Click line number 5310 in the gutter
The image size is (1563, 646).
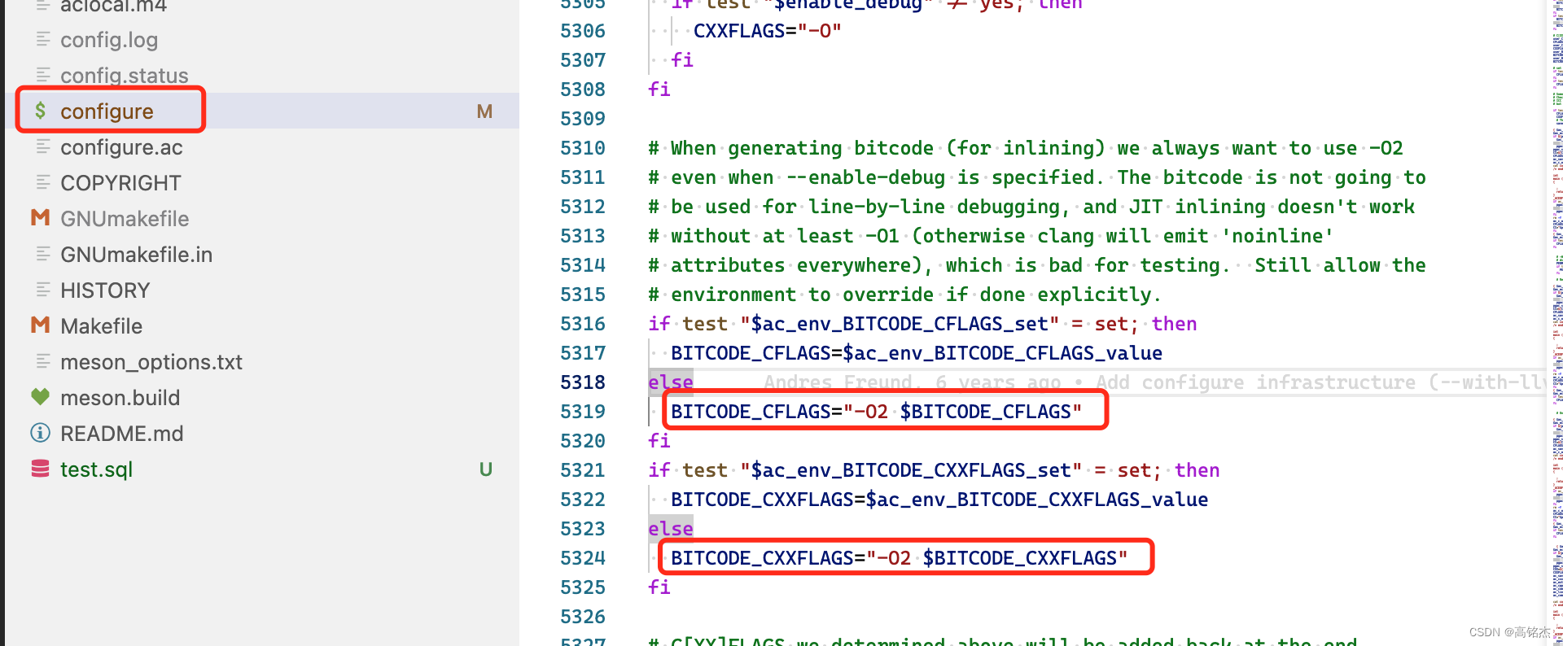point(583,148)
